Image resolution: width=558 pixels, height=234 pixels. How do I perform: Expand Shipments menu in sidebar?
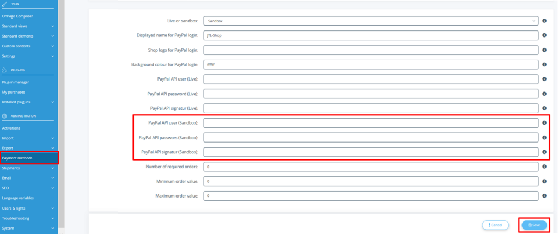coord(53,168)
